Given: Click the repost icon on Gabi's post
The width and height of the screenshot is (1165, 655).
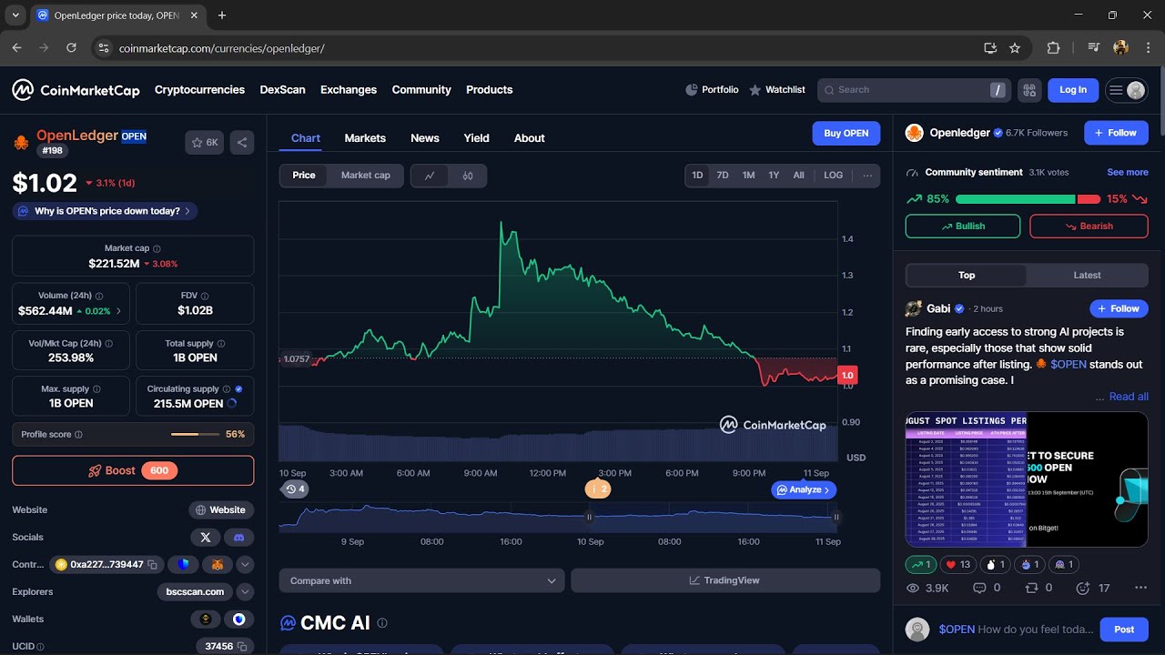Looking at the screenshot, I should point(1032,589).
